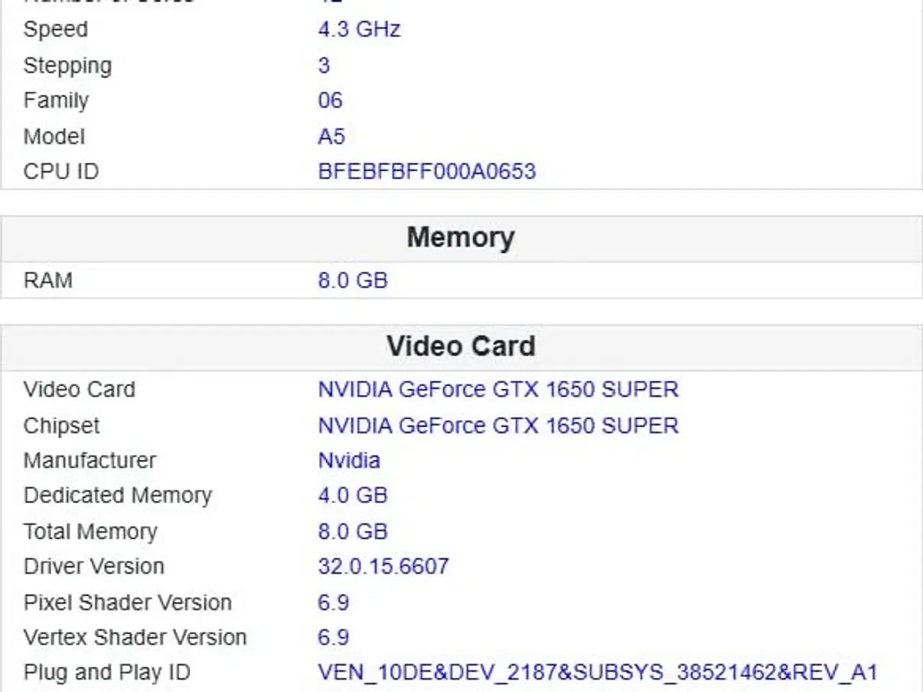Select the Stepping value 3
923x692 pixels.
[x=324, y=66]
